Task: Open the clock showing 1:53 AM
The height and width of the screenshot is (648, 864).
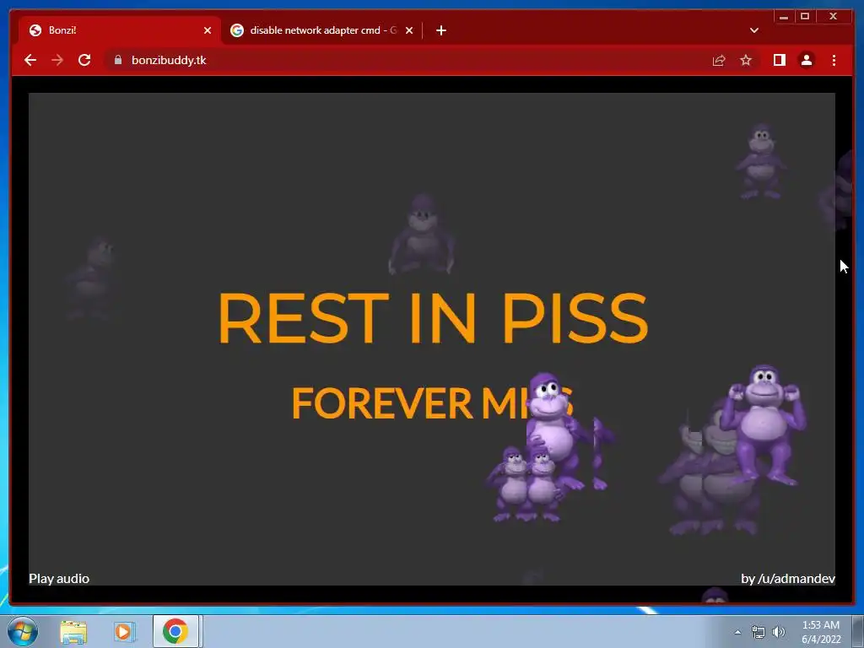Action: (x=821, y=632)
